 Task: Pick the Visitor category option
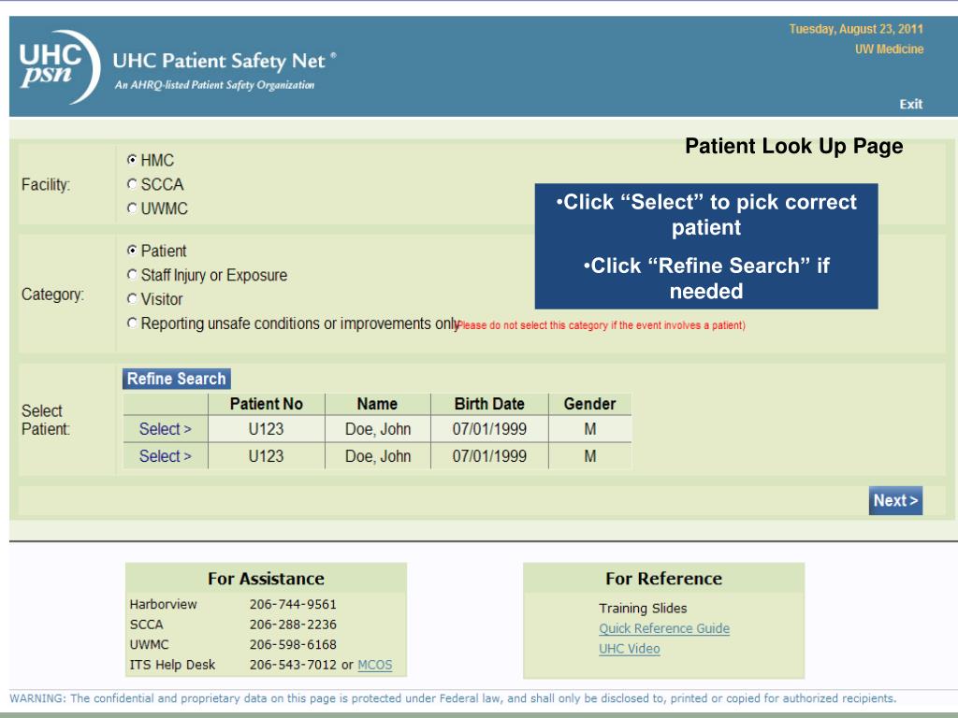tap(132, 298)
